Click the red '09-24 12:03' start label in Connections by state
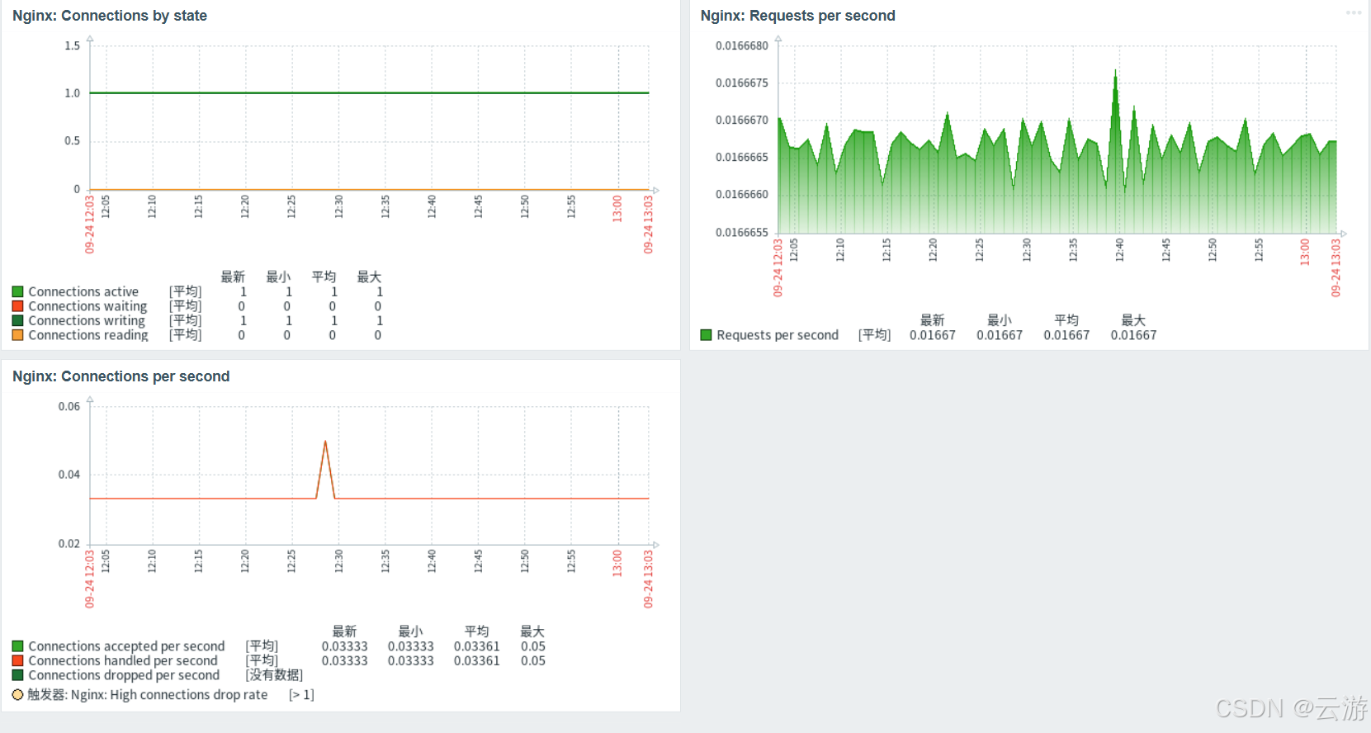The image size is (1371, 733). [x=89, y=224]
